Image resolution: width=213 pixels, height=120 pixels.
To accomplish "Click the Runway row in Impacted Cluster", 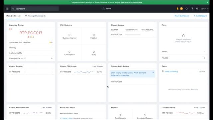I will 31,48.
